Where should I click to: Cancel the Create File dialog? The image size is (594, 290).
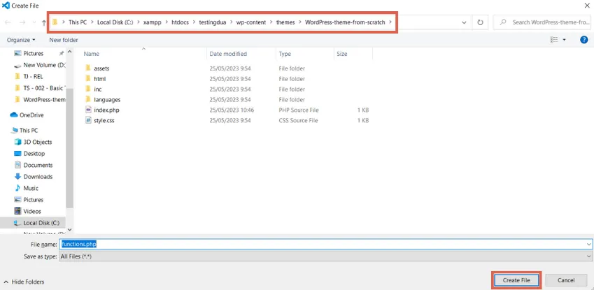pyautogui.click(x=566, y=280)
